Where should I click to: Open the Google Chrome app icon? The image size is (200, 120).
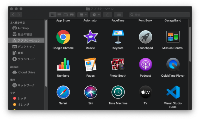pyautogui.click(x=63, y=37)
